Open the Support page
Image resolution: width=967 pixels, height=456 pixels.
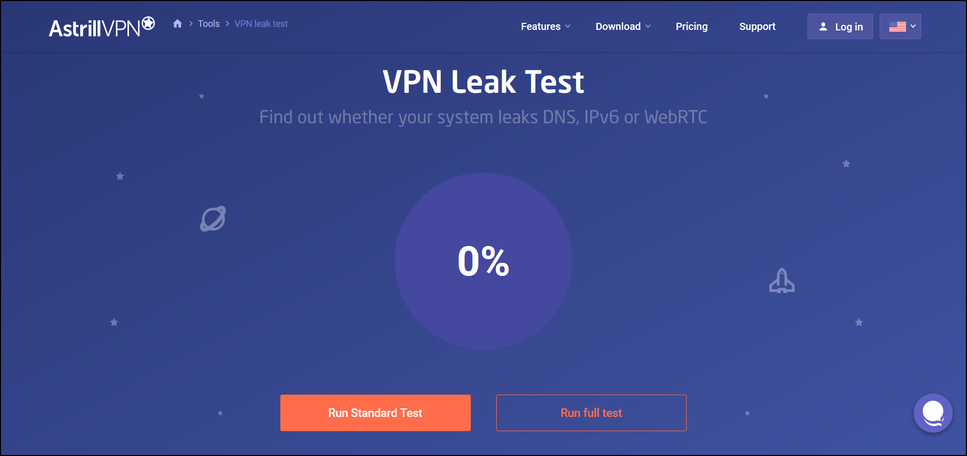(x=757, y=26)
